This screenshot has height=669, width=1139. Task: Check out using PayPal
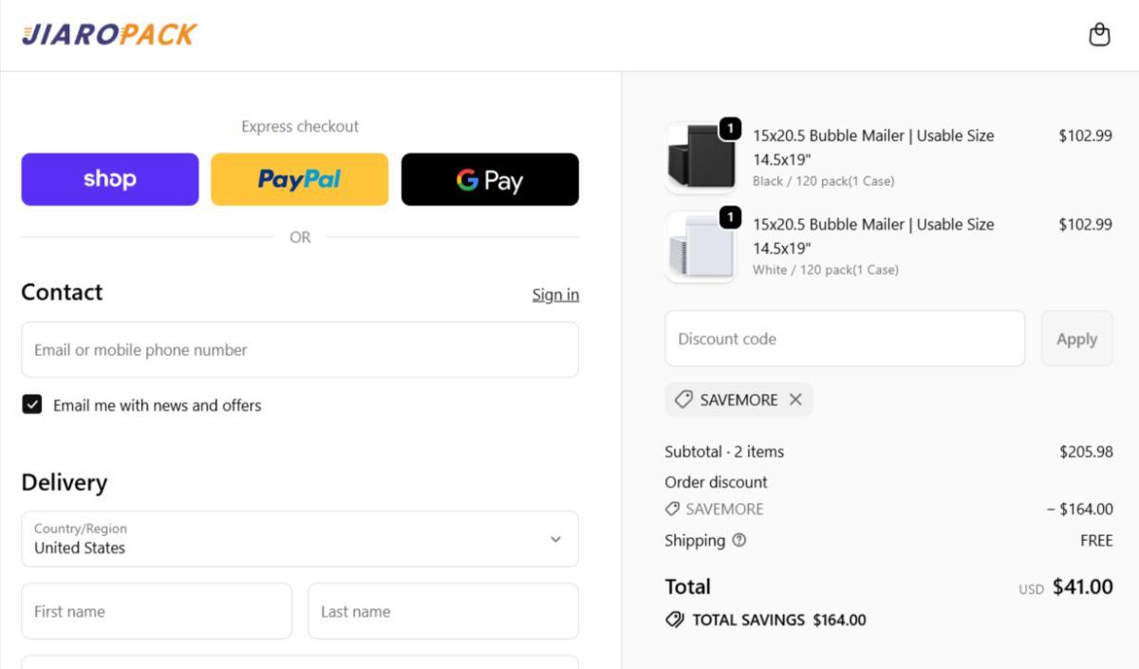click(x=299, y=179)
